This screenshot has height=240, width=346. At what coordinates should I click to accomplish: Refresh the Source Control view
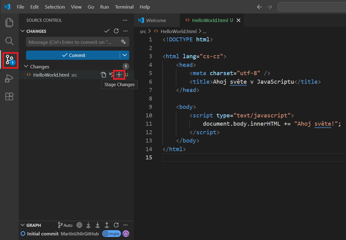pos(116,31)
